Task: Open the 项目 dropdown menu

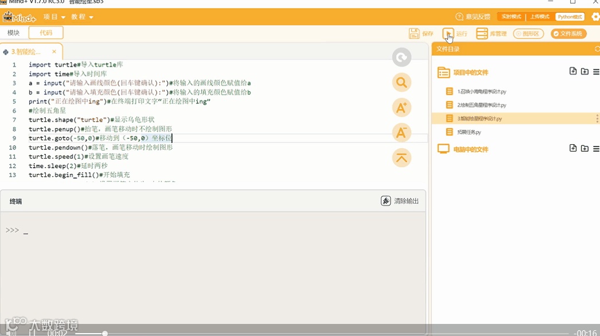Action: click(x=54, y=17)
